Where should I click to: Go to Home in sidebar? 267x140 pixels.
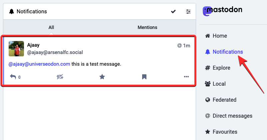click(x=219, y=36)
